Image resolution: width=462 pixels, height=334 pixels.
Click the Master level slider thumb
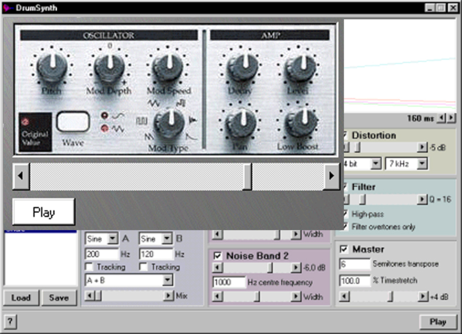(x=390, y=297)
